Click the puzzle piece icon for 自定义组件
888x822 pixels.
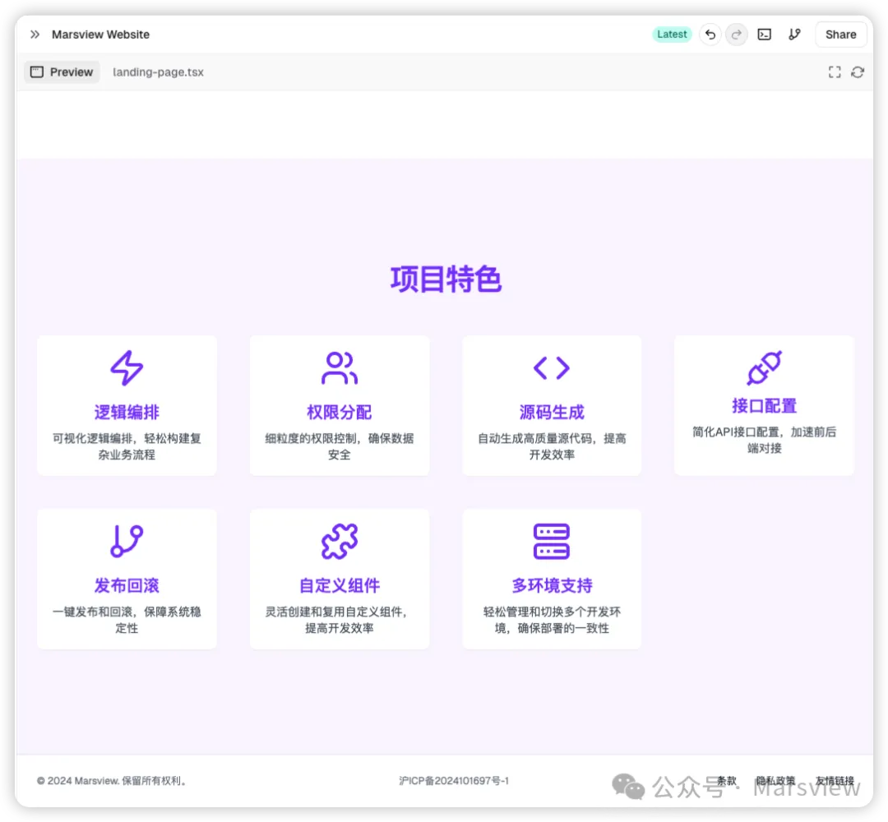(340, 541)
